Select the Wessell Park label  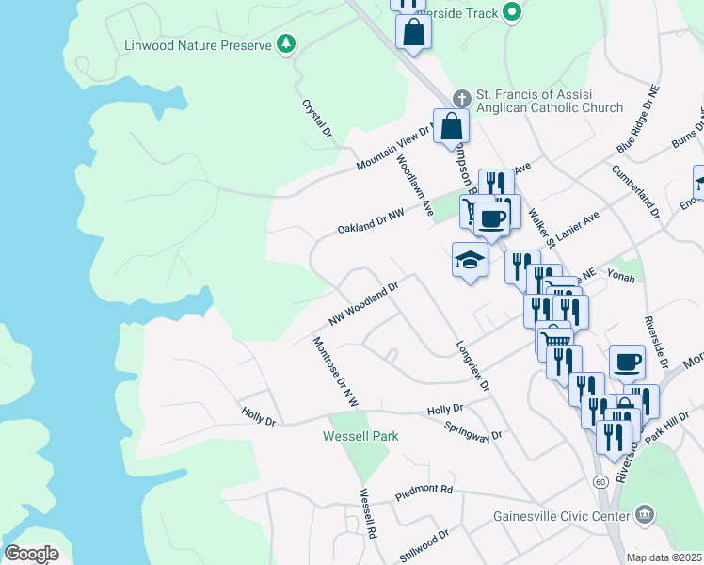(x=360, y=436)
